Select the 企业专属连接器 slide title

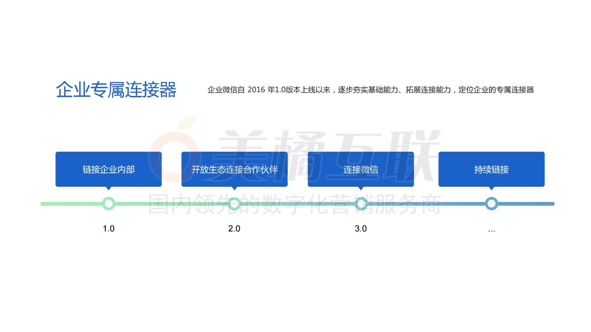[116, 90]
